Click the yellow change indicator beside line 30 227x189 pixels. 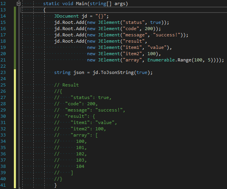point(15,116)
